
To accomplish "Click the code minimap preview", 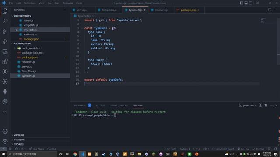I will 263,20.
